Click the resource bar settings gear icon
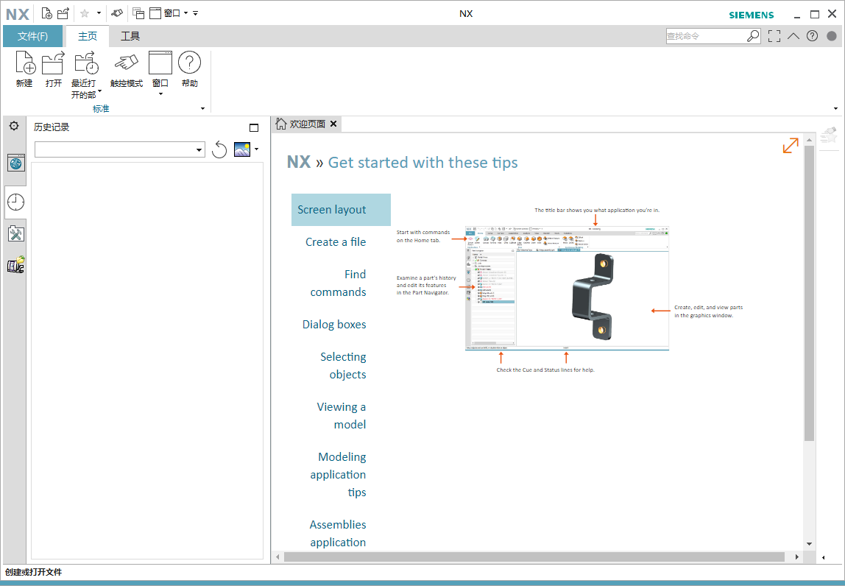 [x=14, y=126]
